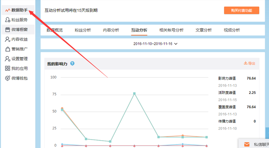This screenshot has width=269, height=148.
Task: Open 营销推广 sidebar entry
Action: pyautogui.click(x=18, y=49)
